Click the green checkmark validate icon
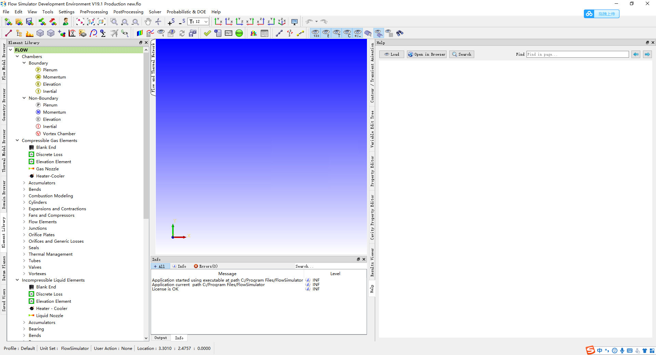Viewport: 656px width, 355px height. (x=207, y=33)
